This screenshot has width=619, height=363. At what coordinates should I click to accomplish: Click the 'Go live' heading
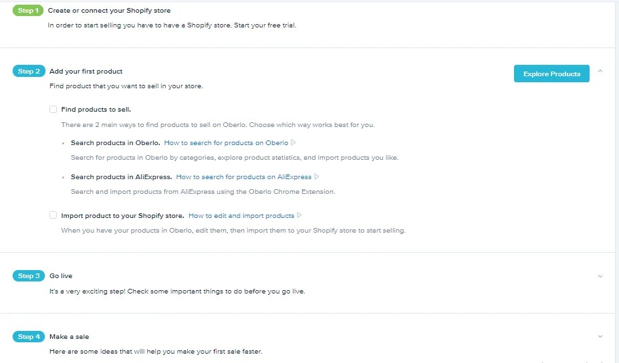point(61,276)
